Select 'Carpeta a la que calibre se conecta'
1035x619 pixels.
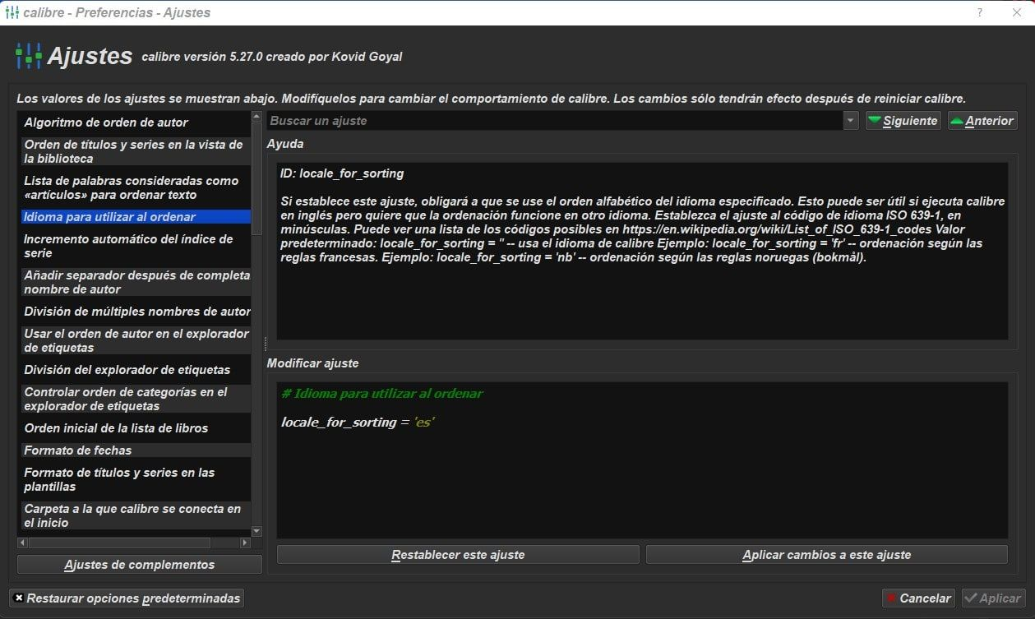[x=136, y=515]
